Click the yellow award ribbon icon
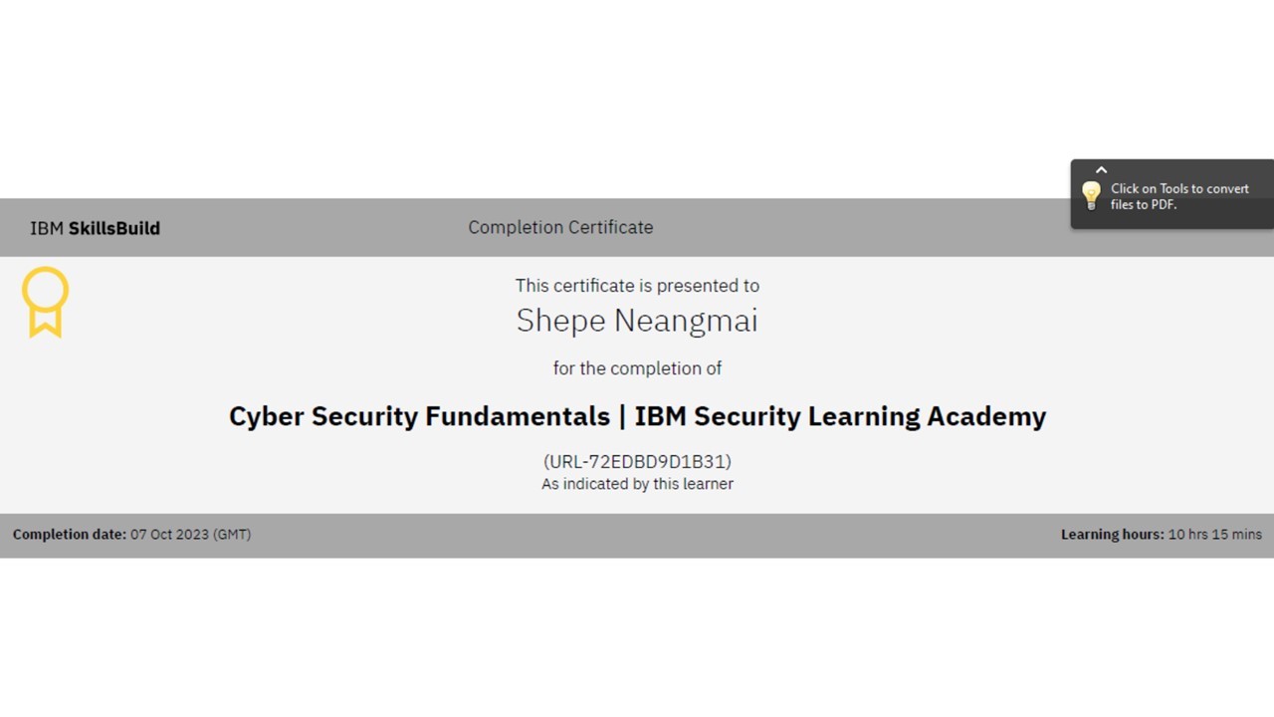Viewport: 1274px width, 717px height. click(46, 302)
